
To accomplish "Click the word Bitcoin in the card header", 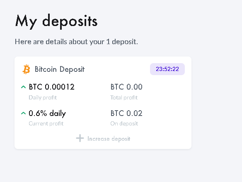I will (x=46, y=69).
